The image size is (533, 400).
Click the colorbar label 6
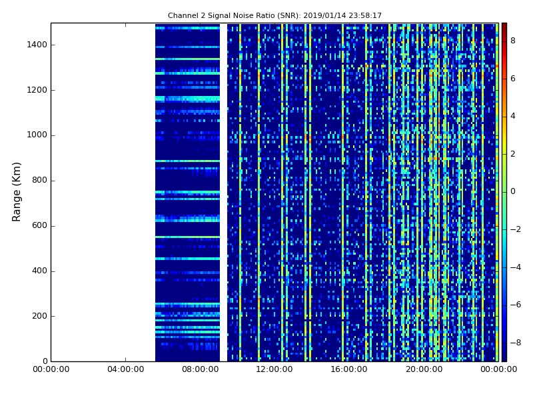pyautogui.click(x=513, y=79)
